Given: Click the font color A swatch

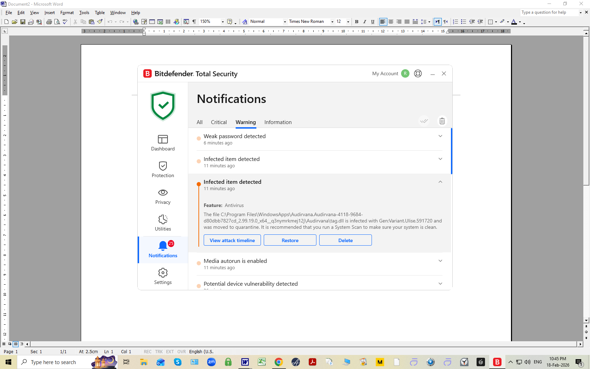Looking at the screenshot, I should (514, 22).
